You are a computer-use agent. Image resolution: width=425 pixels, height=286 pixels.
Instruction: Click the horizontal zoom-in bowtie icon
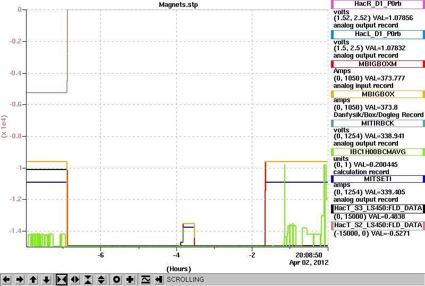[x=62, y=279]
